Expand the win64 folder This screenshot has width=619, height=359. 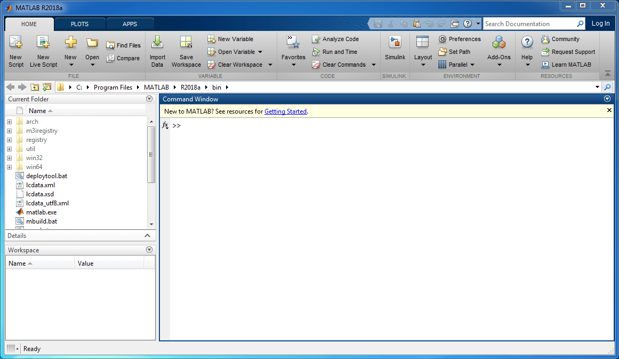point(10,167)
